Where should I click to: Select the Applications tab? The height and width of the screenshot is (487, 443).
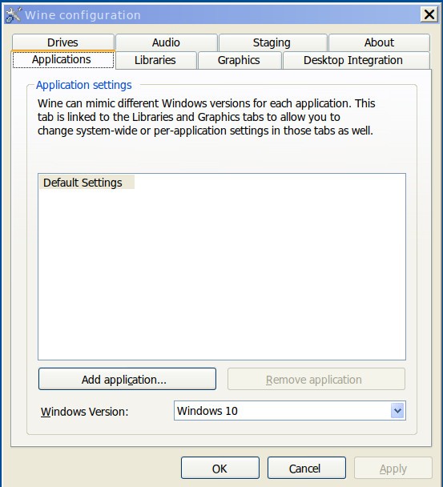[63, 59]
